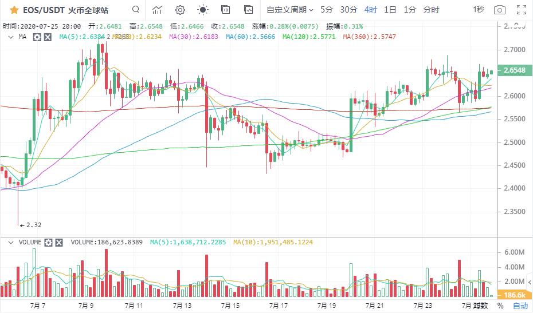This screenshot has width=533, height=313.
Task: Open VOLUME indicator settings gear
Action: [49, 243]
